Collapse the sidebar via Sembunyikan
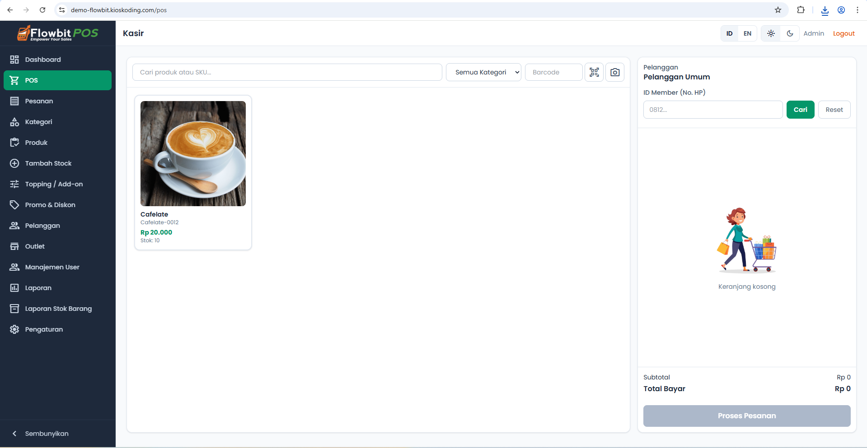Screen dimensions: 867x448 click(46, 433)
